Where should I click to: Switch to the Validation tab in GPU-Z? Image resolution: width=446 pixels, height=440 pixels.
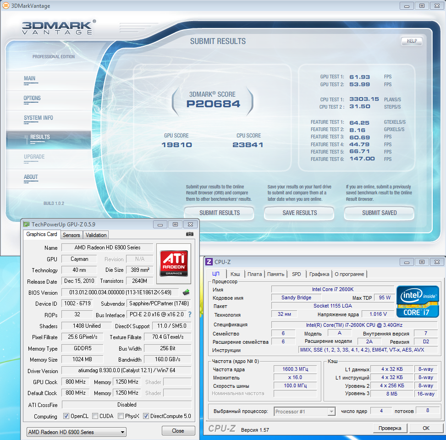96,235
